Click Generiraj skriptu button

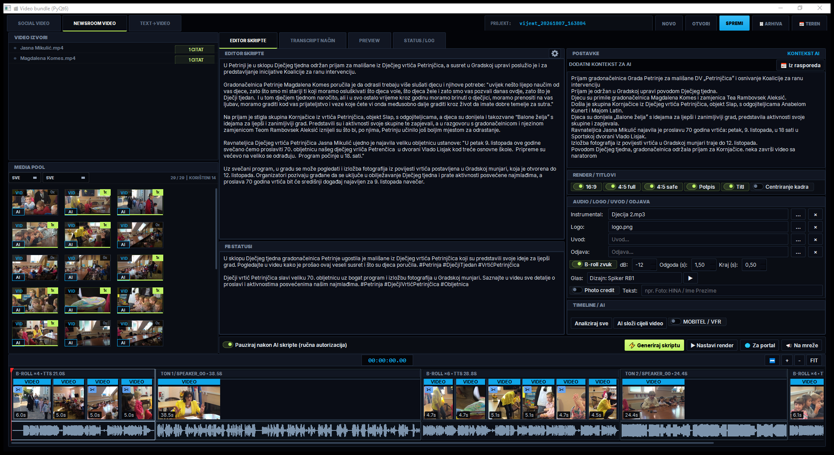coord(654,346)
